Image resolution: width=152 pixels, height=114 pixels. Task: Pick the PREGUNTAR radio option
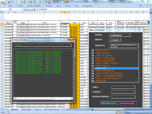coord(93,81)
